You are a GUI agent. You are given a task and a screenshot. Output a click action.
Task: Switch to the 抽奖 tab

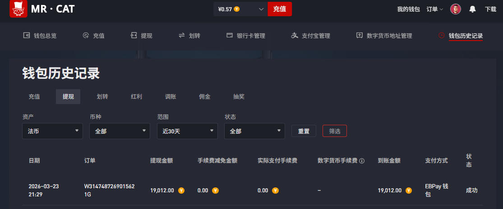[239, 96]
